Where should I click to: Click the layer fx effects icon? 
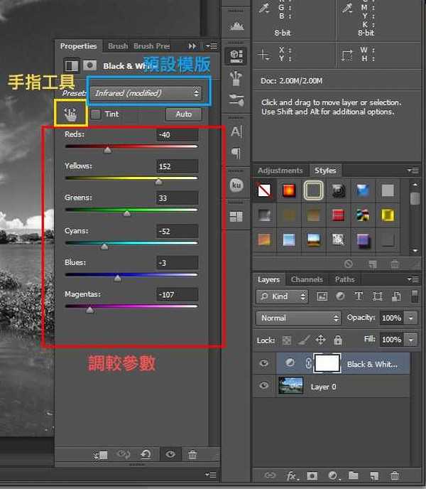(291, 475)
